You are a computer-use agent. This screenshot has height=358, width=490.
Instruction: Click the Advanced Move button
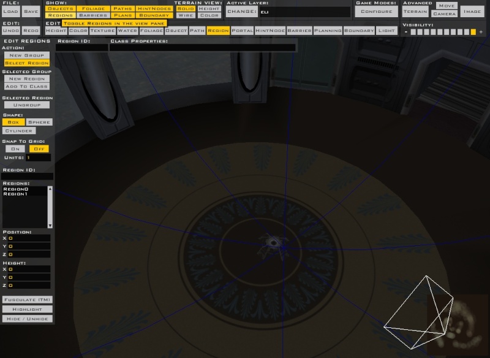pos(447,6)
